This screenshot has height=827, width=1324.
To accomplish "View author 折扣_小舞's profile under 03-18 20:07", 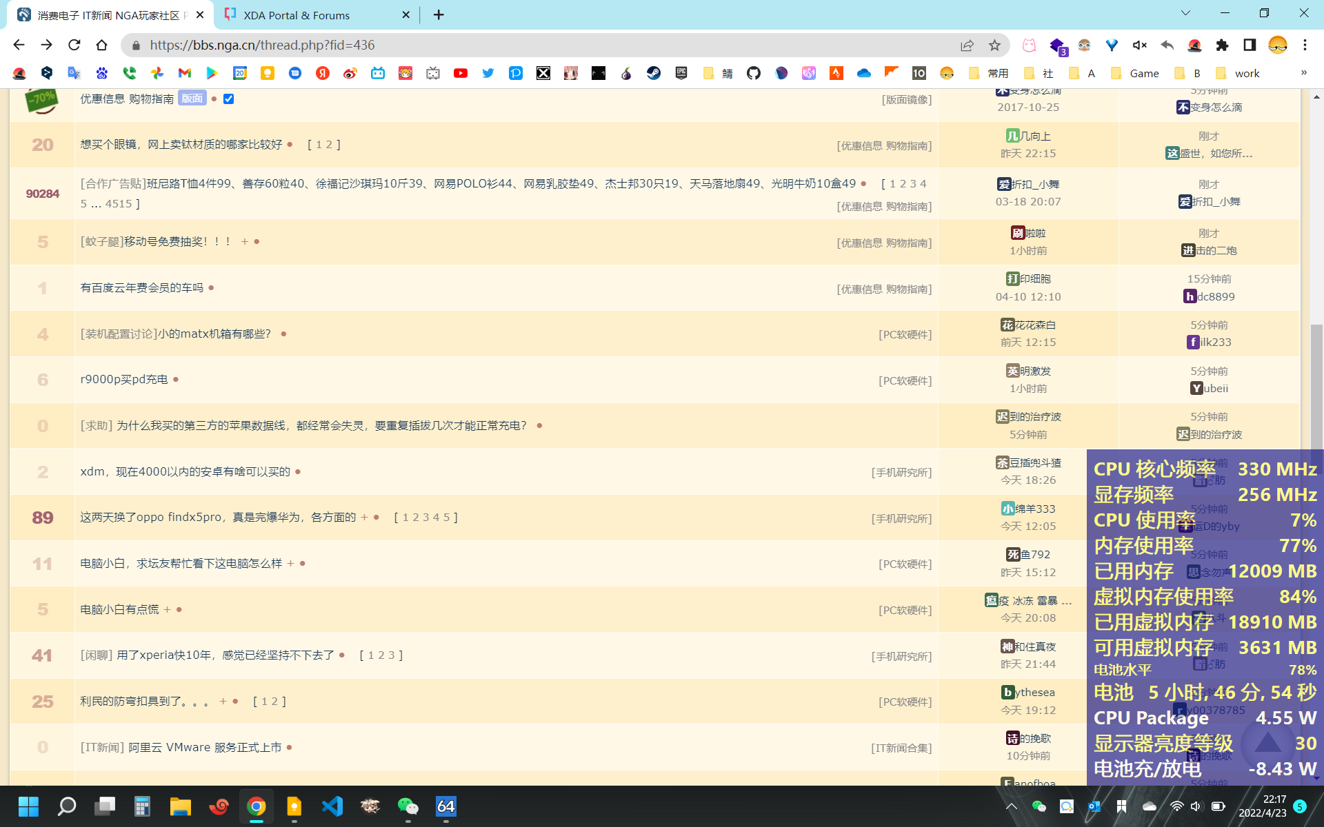I will point(1028,185).
